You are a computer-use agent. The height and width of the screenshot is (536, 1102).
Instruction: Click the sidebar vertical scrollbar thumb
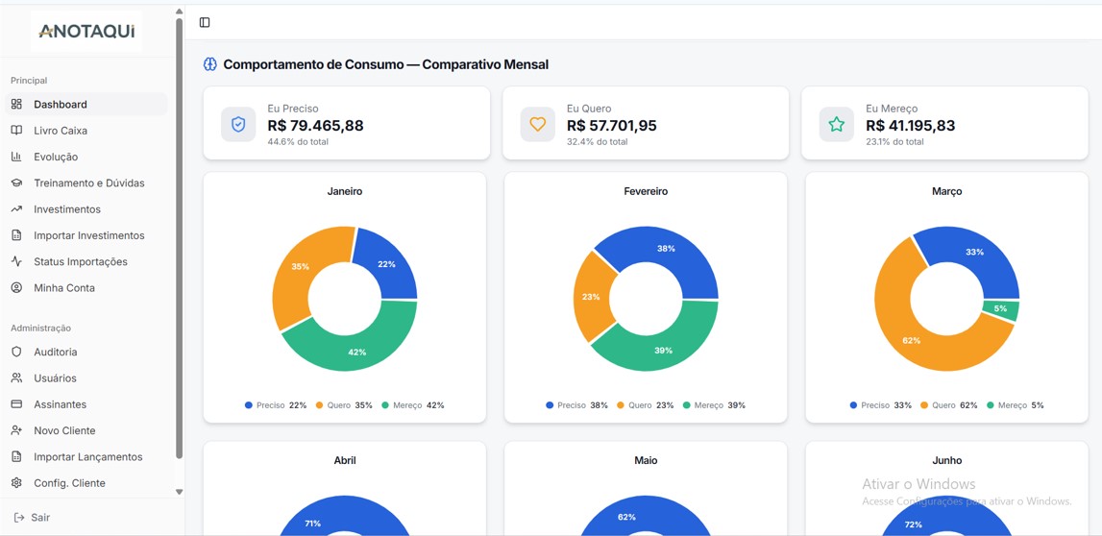179,239
